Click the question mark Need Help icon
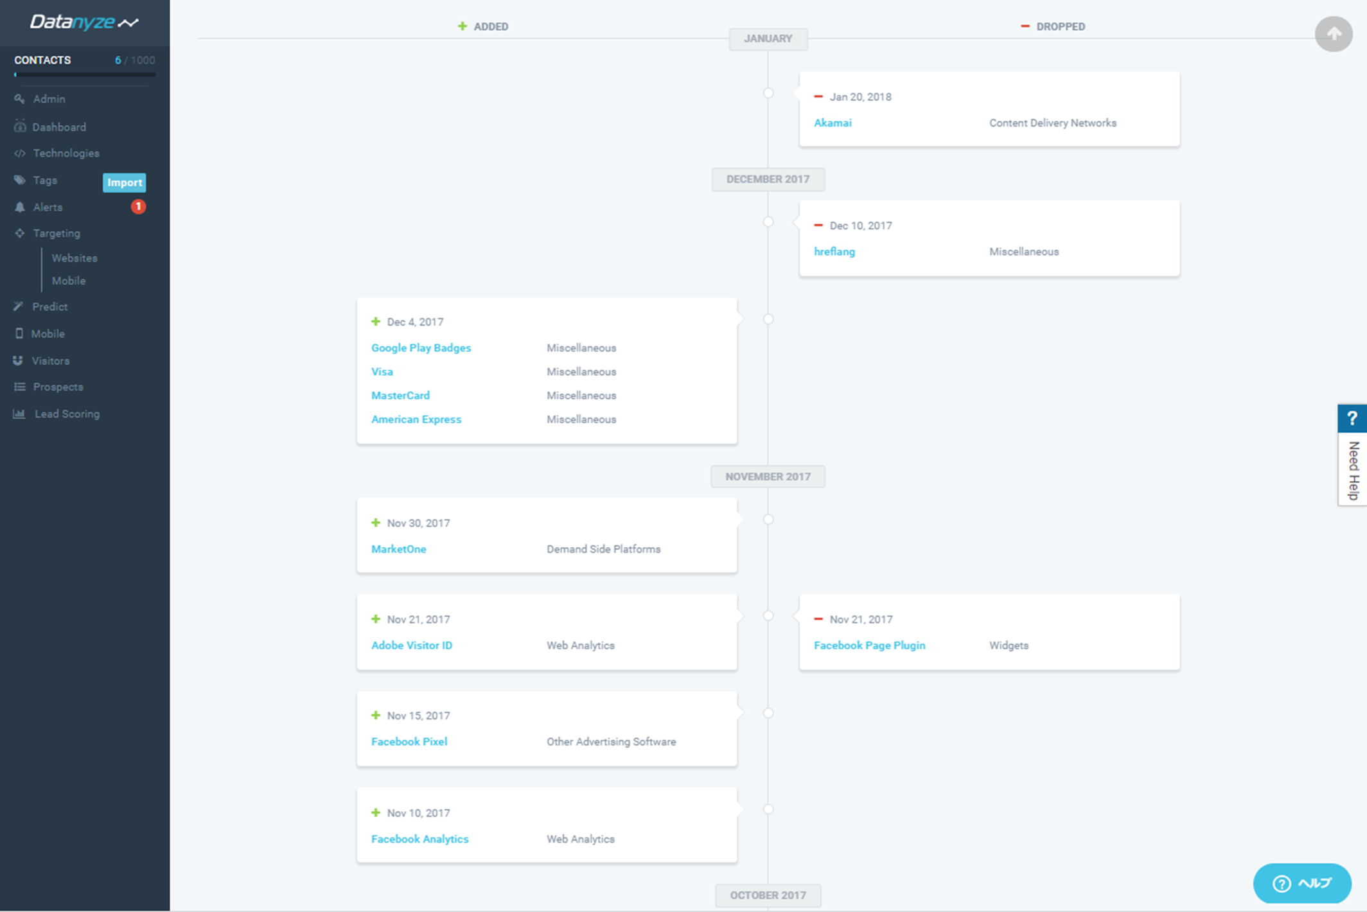The image size is (1367, 912). [x=1352, y=418]
